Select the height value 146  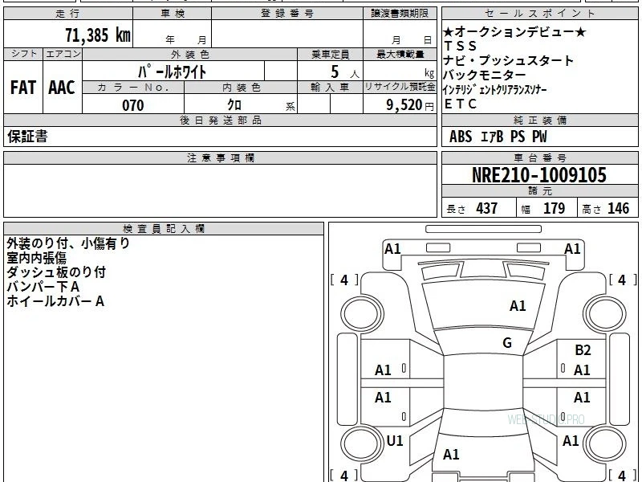pyautogui.click(x=618, y=209)
